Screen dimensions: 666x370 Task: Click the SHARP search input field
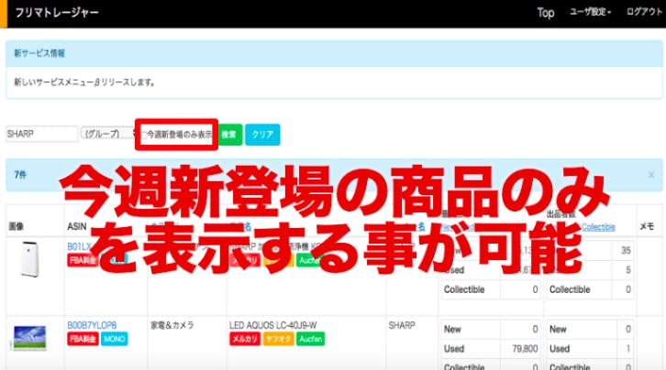(41, 134)
